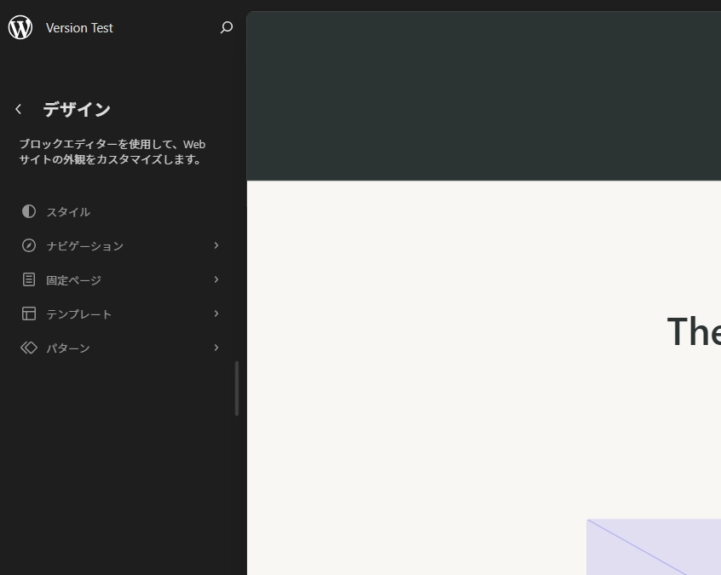Select the ナビゲーション menu label
Image resolution: width=721 pixels, height=575 pixels.
click(x=84, y=246)
